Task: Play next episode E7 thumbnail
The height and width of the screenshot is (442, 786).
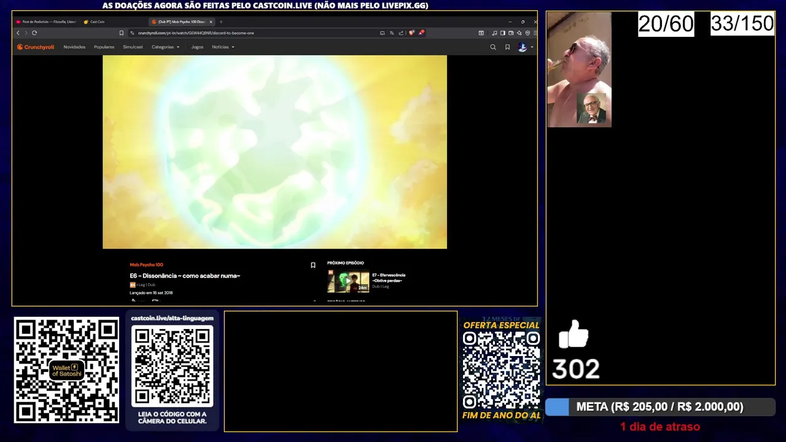Action: 348,281
